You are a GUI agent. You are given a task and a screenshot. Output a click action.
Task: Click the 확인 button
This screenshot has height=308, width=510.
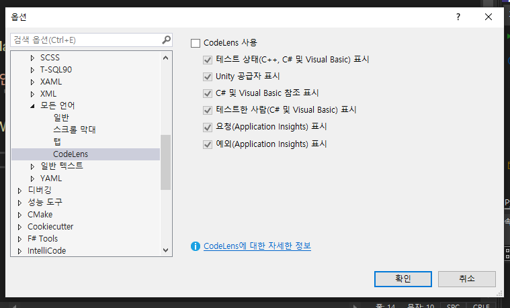click(403, 279)
